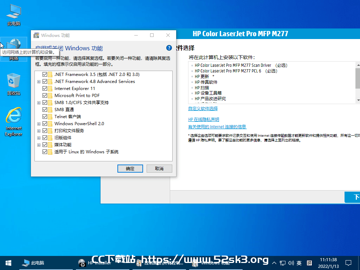Click folder icon beside Telnet 客户端
The width and height of the screenshot is (360, 270).
(50, 117)
